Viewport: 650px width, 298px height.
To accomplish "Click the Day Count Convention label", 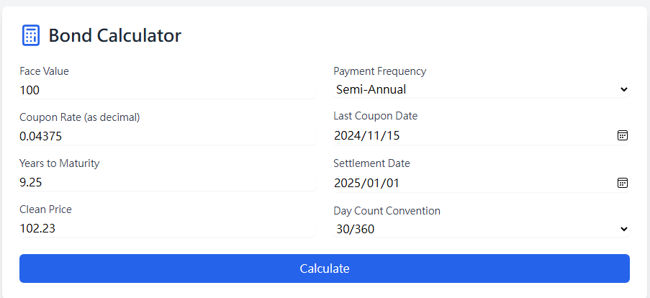I will 387,211.
